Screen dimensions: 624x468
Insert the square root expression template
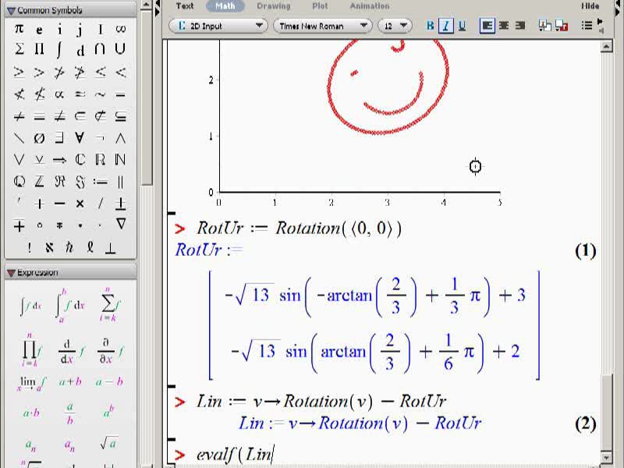[108, 442]
